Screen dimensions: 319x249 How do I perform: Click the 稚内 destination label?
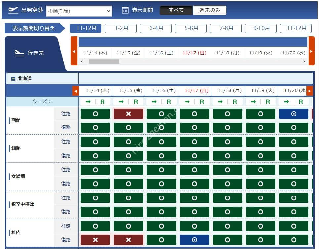pos(16,232)
